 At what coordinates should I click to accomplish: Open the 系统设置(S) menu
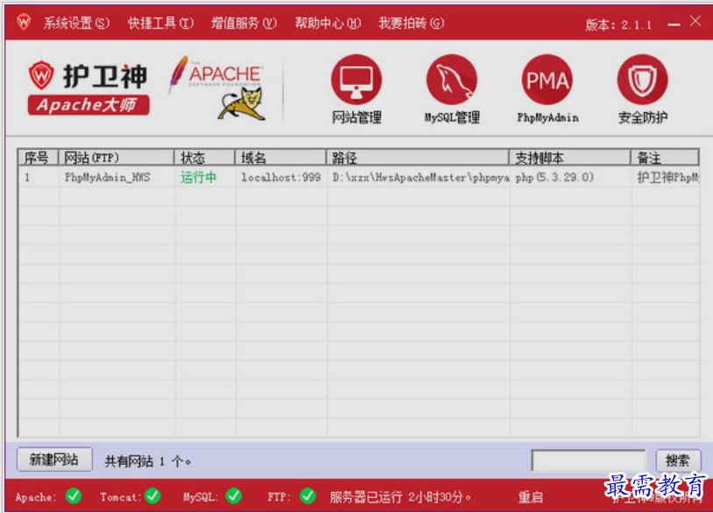click(76, 23)
